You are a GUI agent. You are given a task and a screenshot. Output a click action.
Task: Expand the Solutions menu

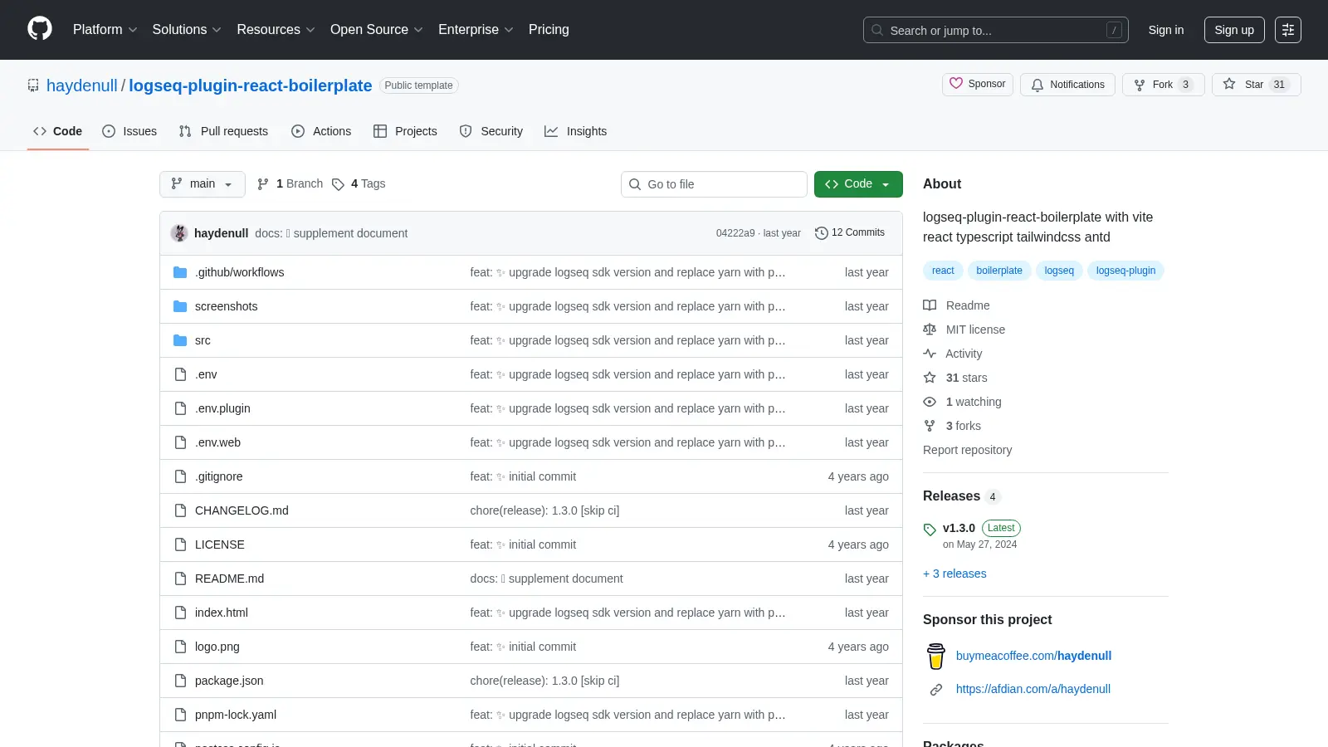point(187,30)
